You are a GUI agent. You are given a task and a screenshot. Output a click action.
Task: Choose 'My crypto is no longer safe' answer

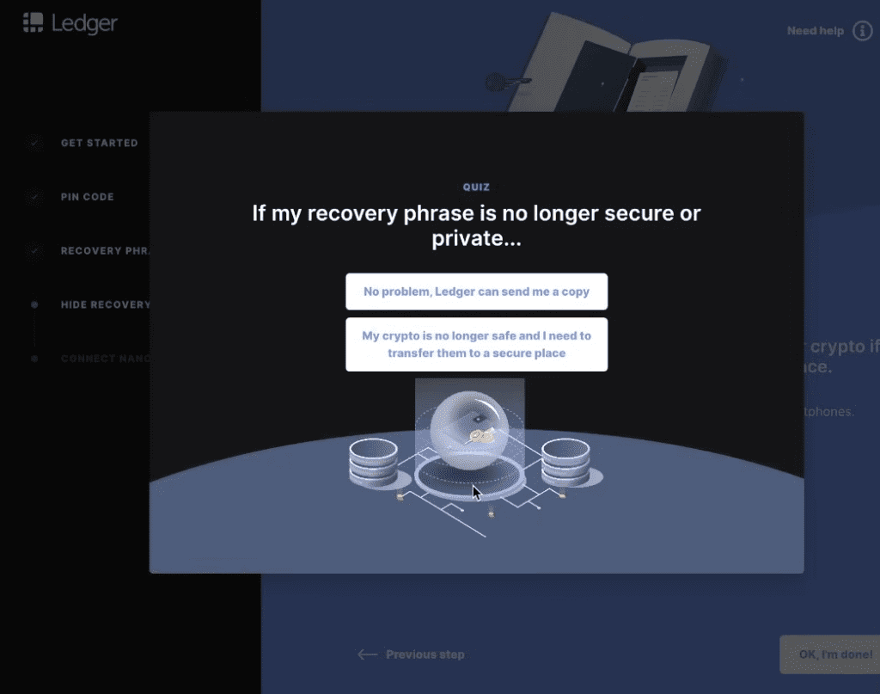[476, 344]
